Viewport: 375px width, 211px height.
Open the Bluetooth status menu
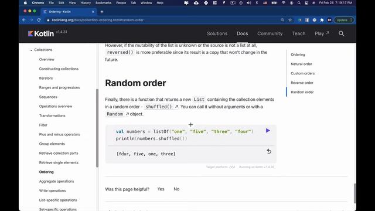pos(257,3)
